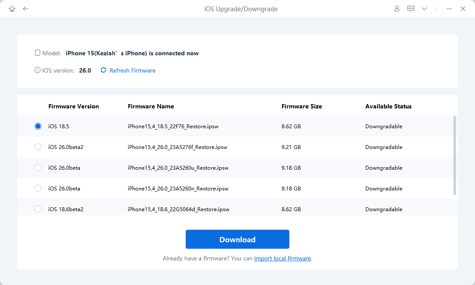Select the iOS 18.5 firmware radio button
This screenshot has width=475, height=285.
38,126
